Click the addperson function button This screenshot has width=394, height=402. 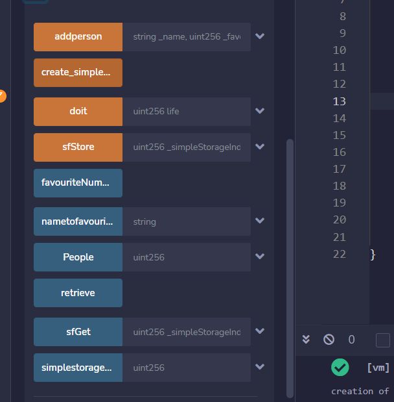point(78,37)
